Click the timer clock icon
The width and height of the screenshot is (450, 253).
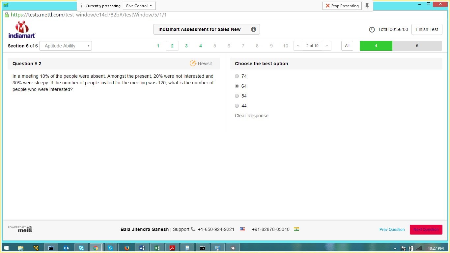372,30
